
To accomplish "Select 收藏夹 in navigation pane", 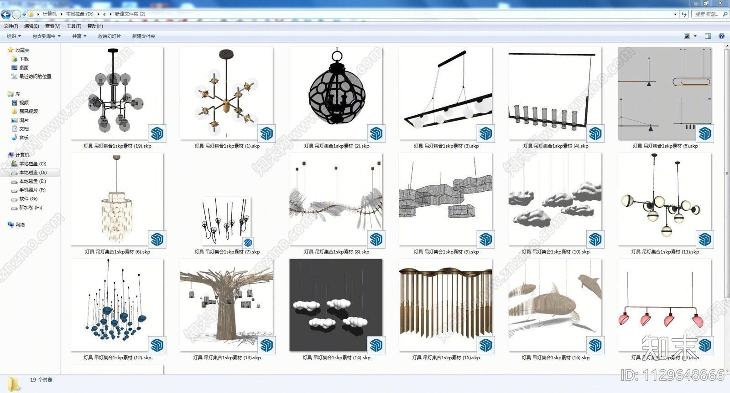I will tap(19, 50).
